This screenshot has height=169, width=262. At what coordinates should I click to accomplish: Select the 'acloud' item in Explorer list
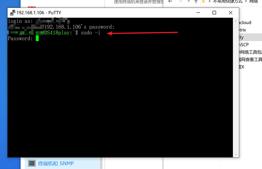tap(245, 23)
